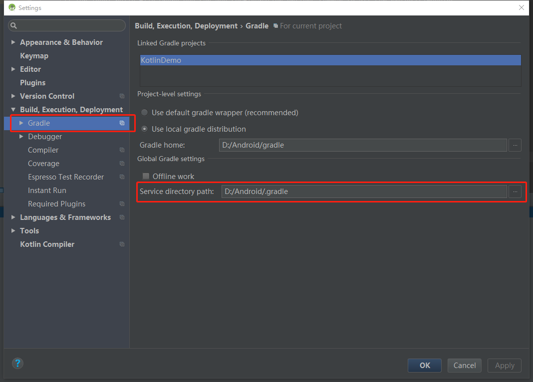Collapse Build, Execution, Deployment section

pyautogui.click(x=13, y=110)
